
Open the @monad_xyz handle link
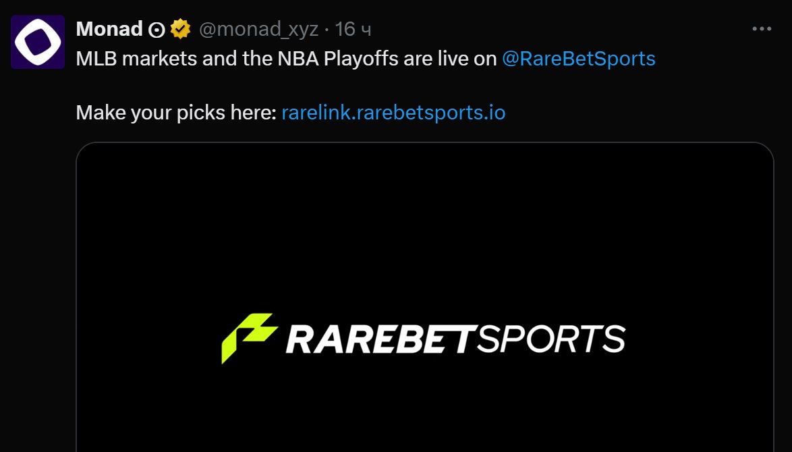(x=258, y=30)
